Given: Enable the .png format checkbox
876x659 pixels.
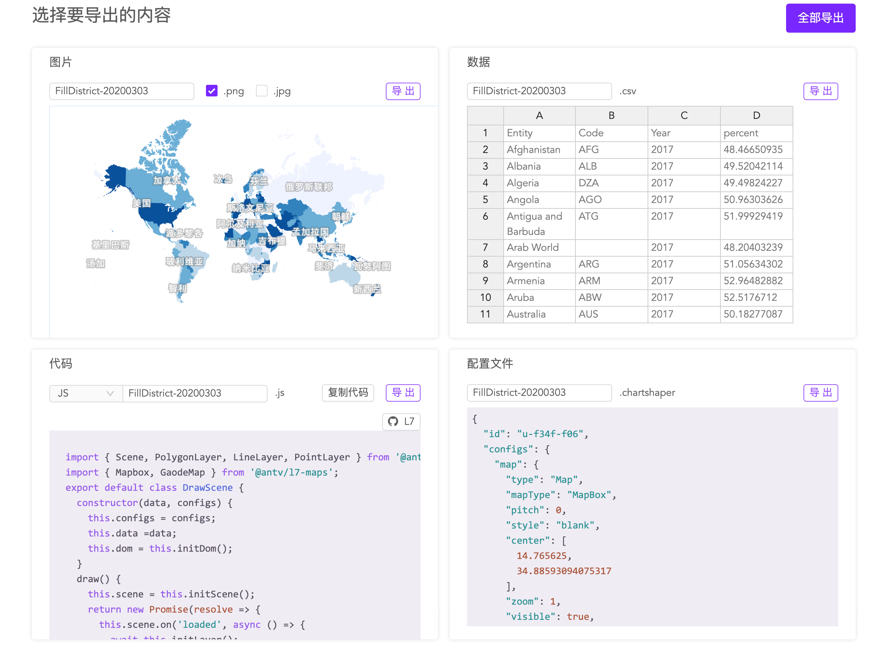Looking at the screenshot, I should click(x=211, y=91).
